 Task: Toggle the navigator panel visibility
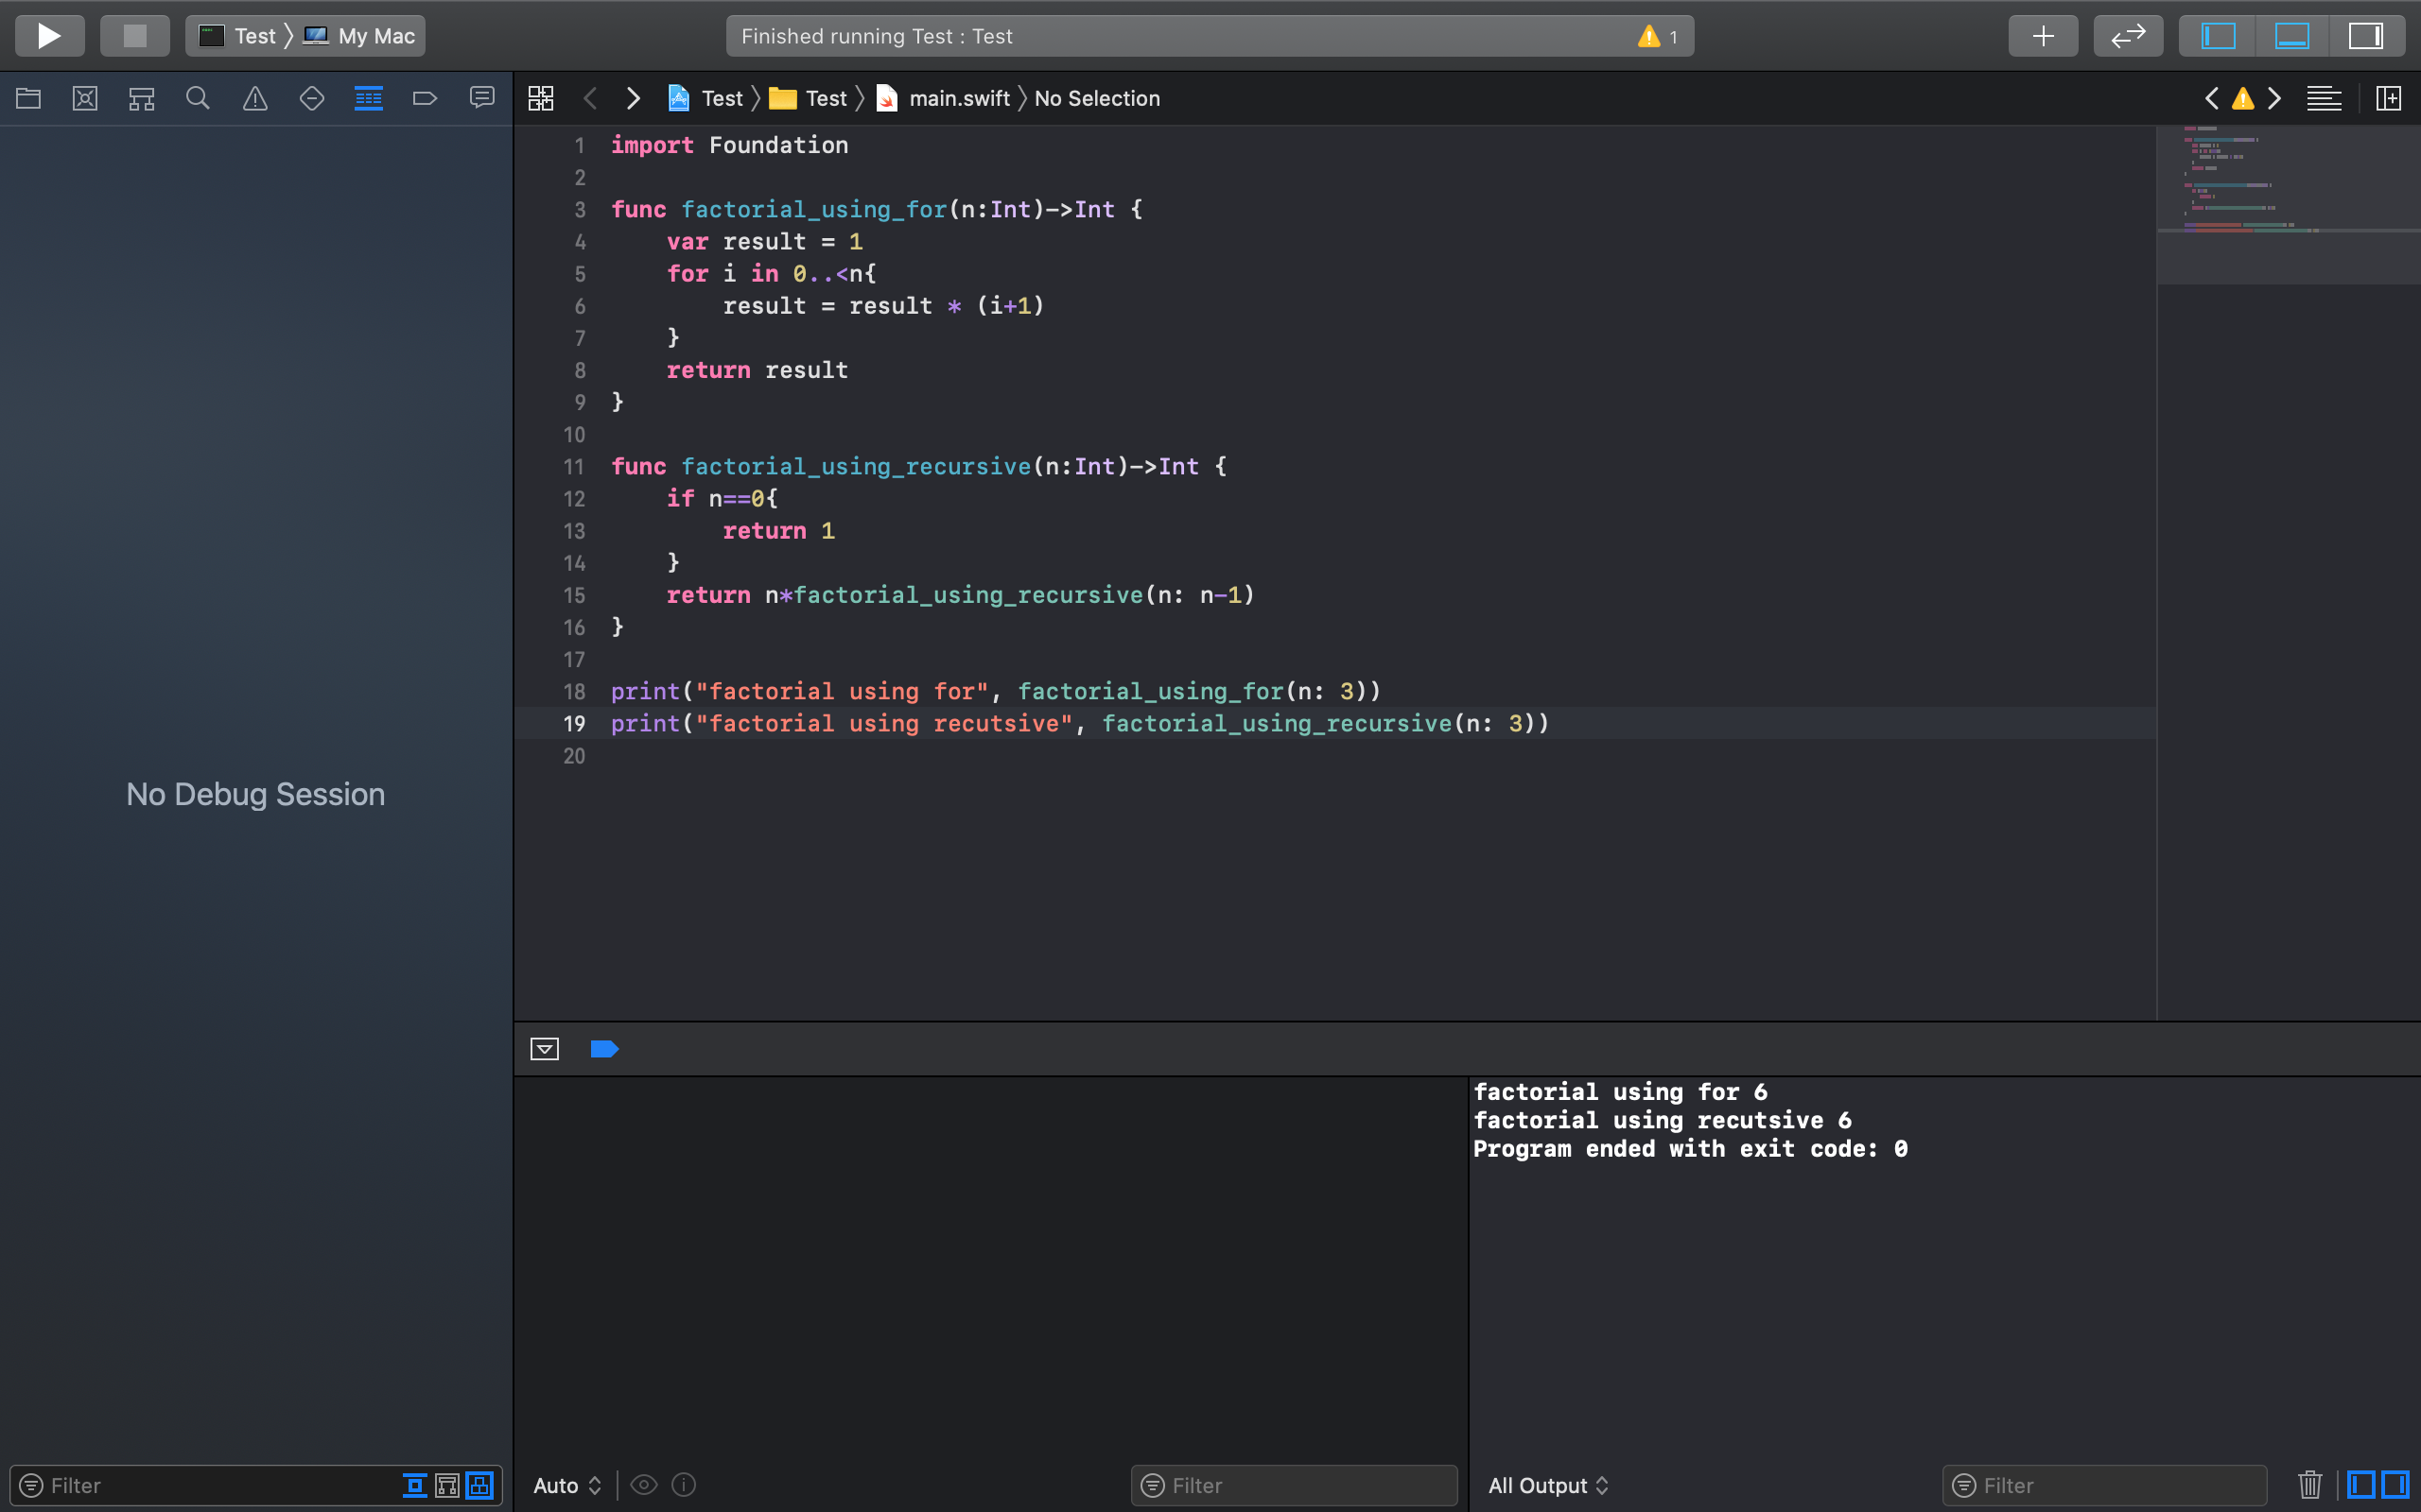(2218, 36)
